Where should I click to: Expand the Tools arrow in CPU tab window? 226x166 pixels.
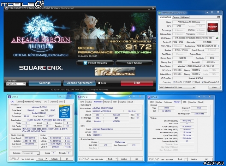pyautogui.click(x=46, y=159)
